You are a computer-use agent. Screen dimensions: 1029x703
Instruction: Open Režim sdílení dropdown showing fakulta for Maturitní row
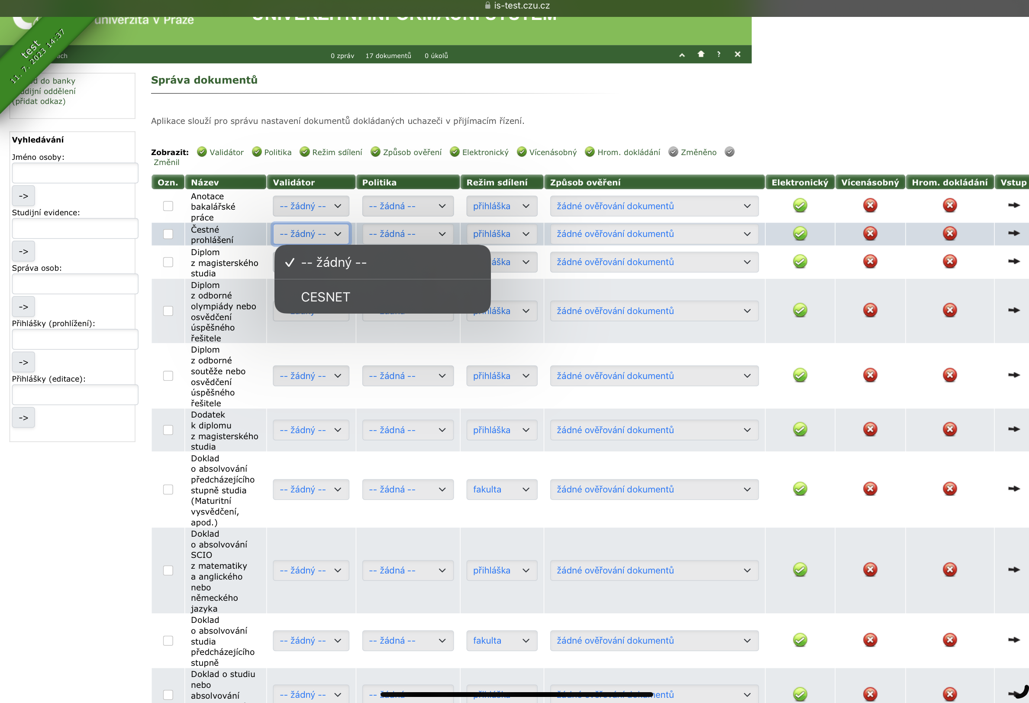(501, 489)
